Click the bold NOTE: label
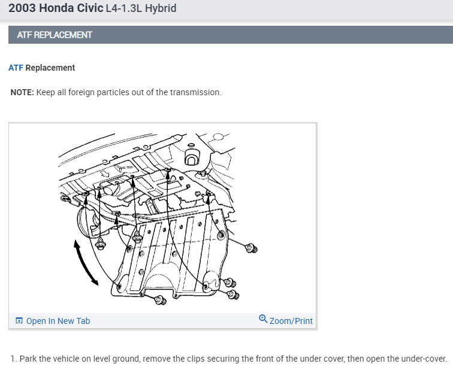The width and height of the screenshot is (453, 382). (x=22, y=92)
